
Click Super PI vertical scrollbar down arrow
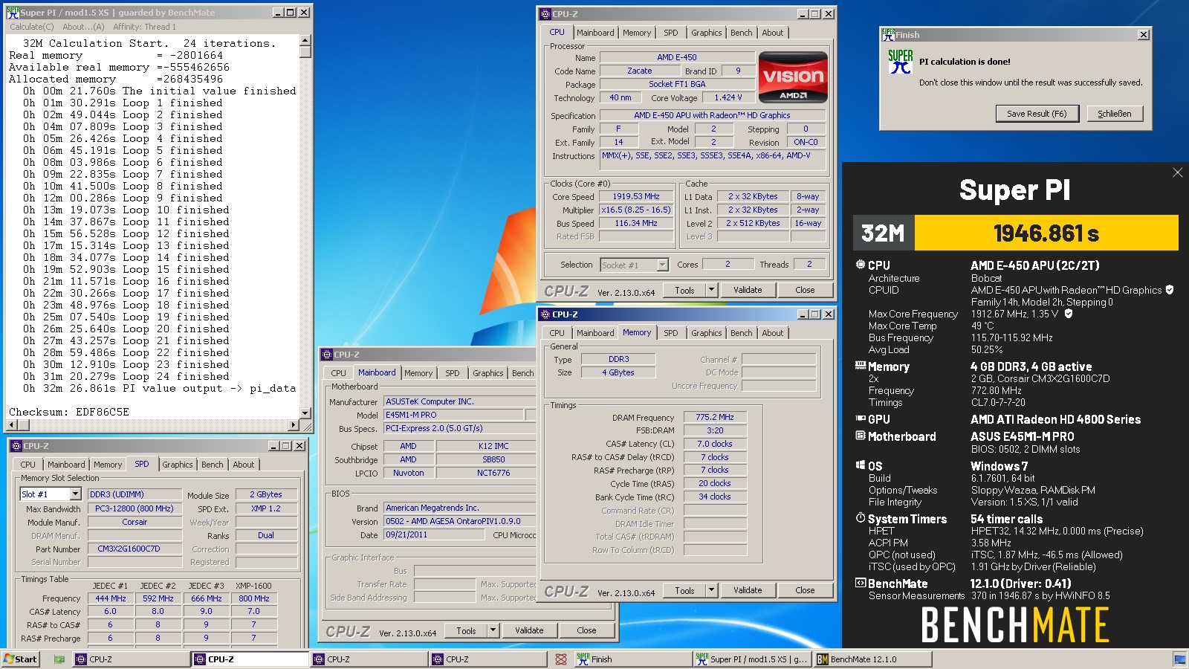pos(305,413)
